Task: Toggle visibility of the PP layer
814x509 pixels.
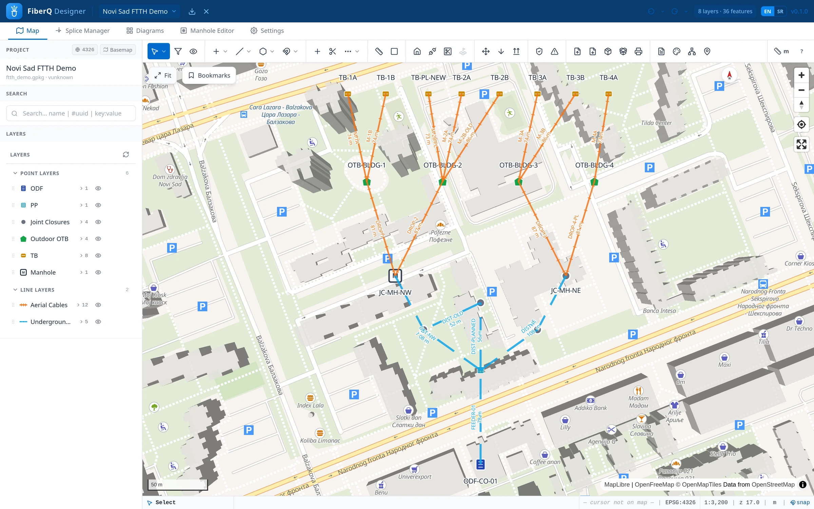Action: coord(98,205)
